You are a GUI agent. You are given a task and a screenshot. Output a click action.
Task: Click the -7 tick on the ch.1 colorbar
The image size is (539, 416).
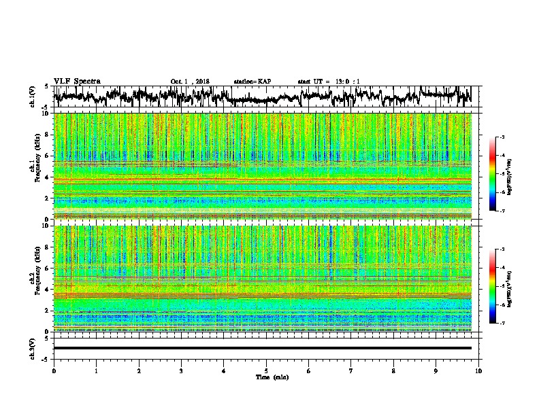tap(502, 211)
